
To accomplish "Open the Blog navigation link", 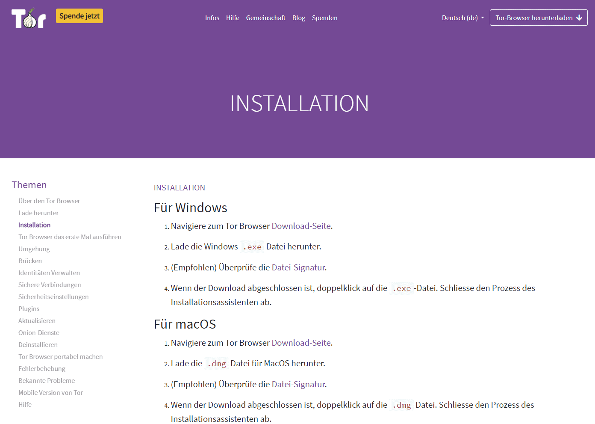I will coord(298,18).
